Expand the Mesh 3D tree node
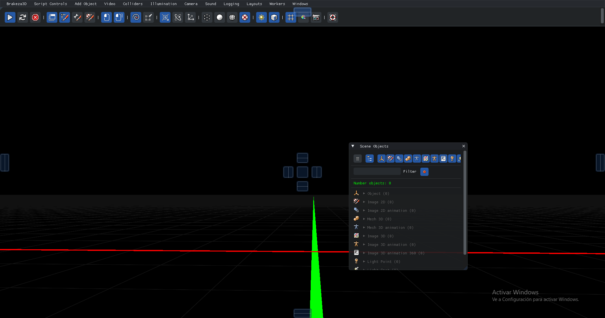This screenshot has width=605, height=318. [364, 219]
